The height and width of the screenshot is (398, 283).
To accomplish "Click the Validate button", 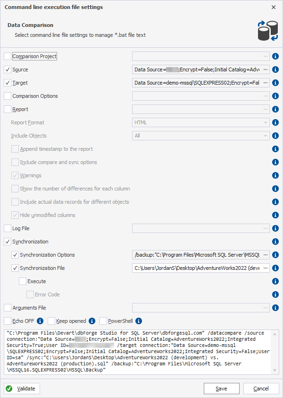I will coord(22,389).
